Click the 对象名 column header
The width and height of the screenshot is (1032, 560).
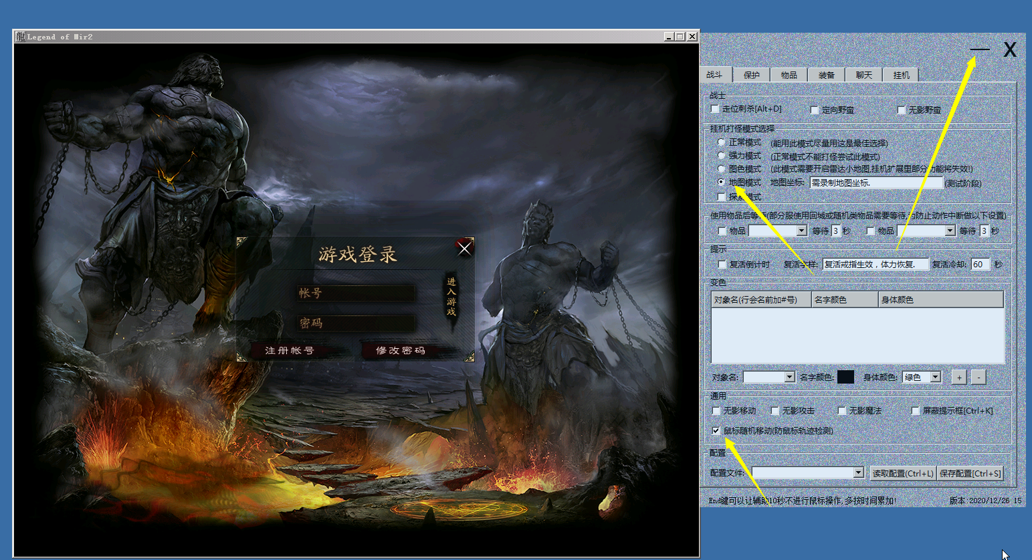coord(761,299)
